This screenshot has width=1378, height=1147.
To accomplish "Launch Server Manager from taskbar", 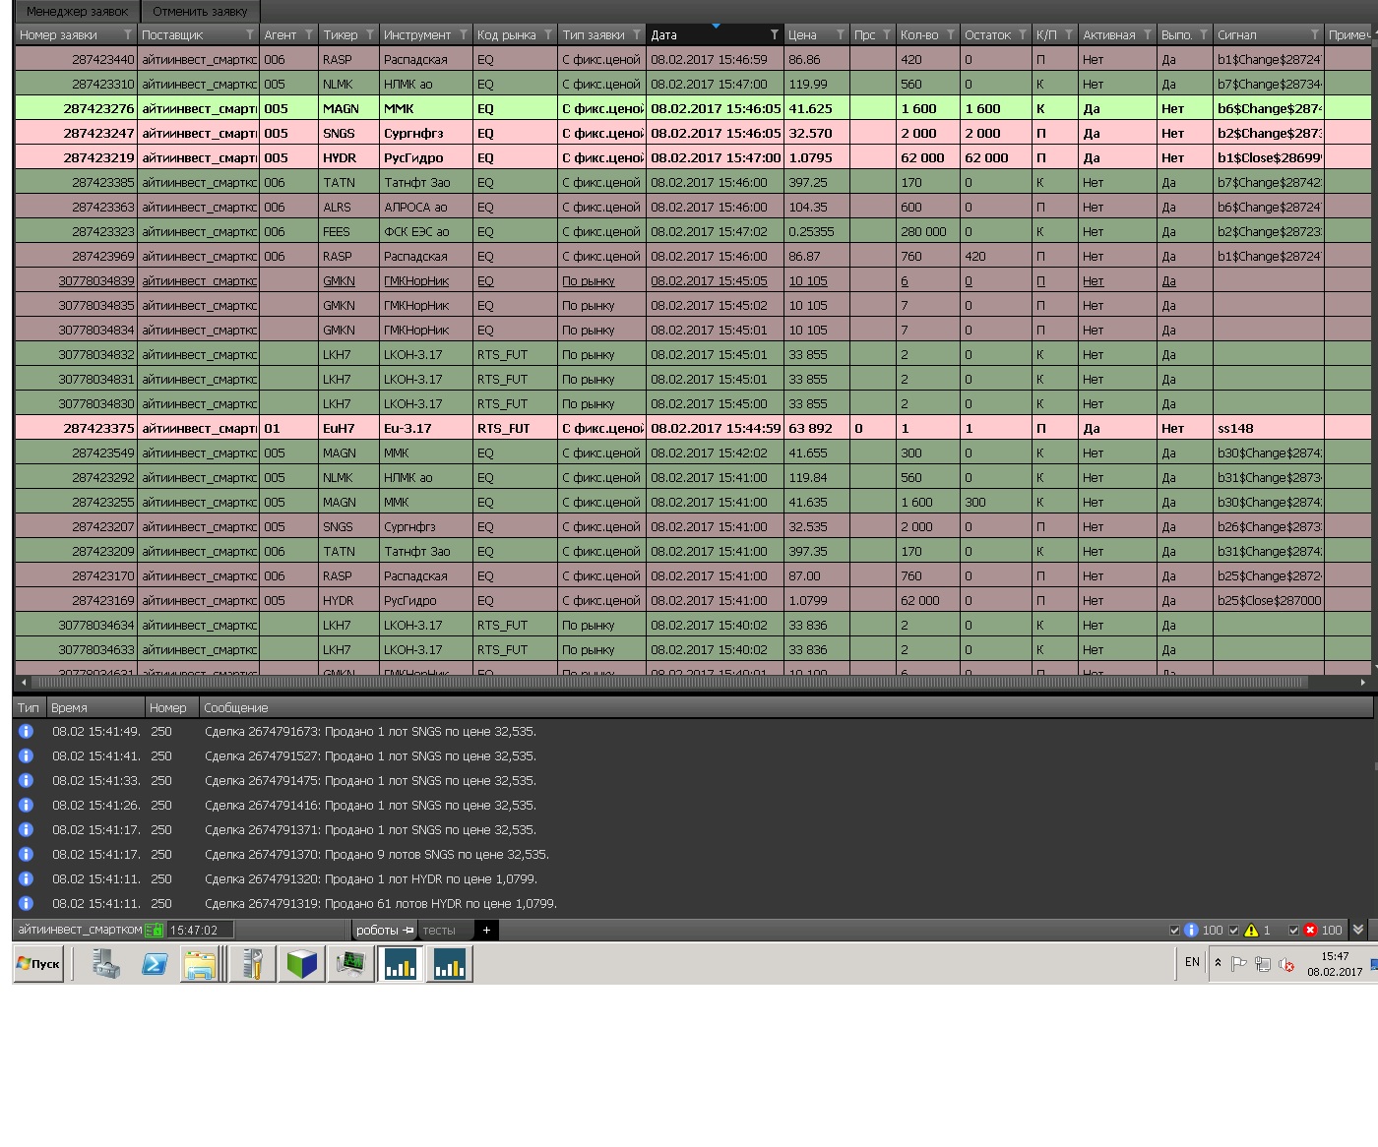I will [105, 964].
